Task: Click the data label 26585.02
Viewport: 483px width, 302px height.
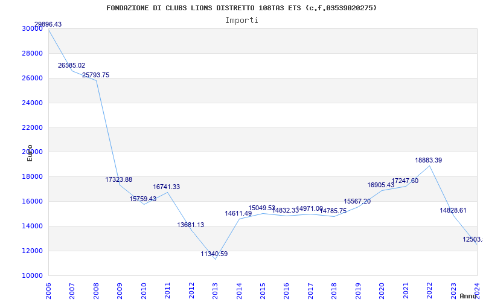Action: pos(71,65)
